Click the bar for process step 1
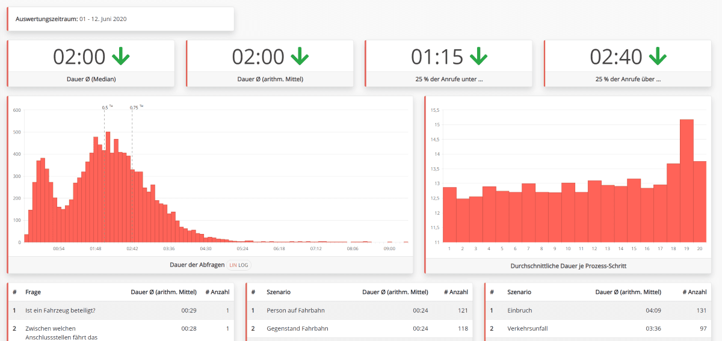The width and height of the screenshot is (722, 341). tap(449, 214)
